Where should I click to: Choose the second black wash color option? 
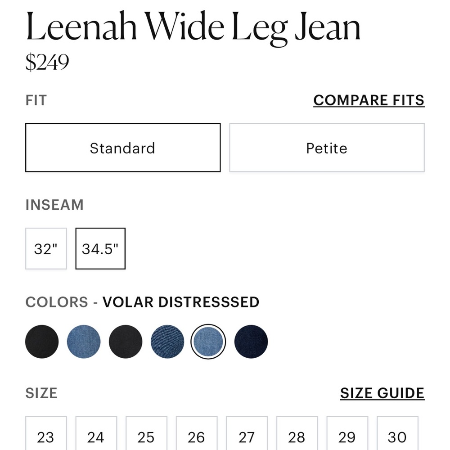click(126, 342)
